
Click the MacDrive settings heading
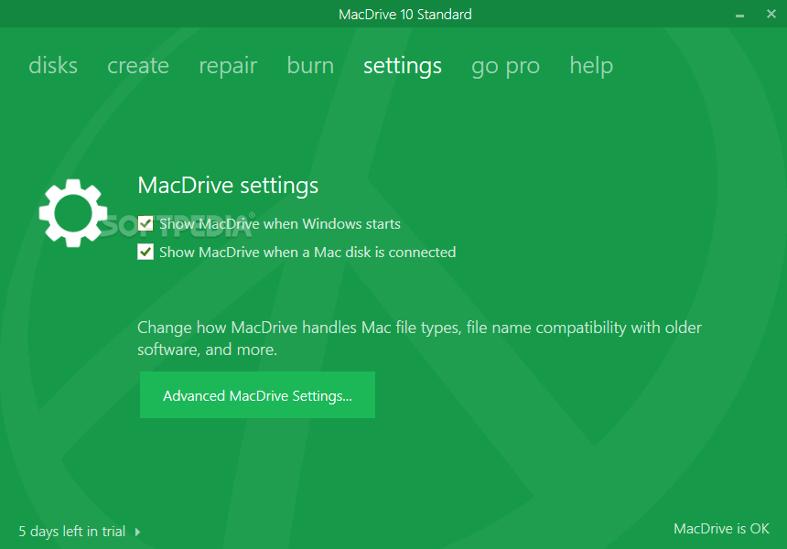click(228, 186)
